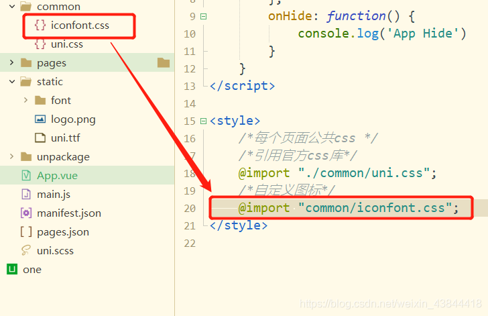Screen dimensions: 488x316
Task: Expand the font folder chevron
Action: (26, 100)
